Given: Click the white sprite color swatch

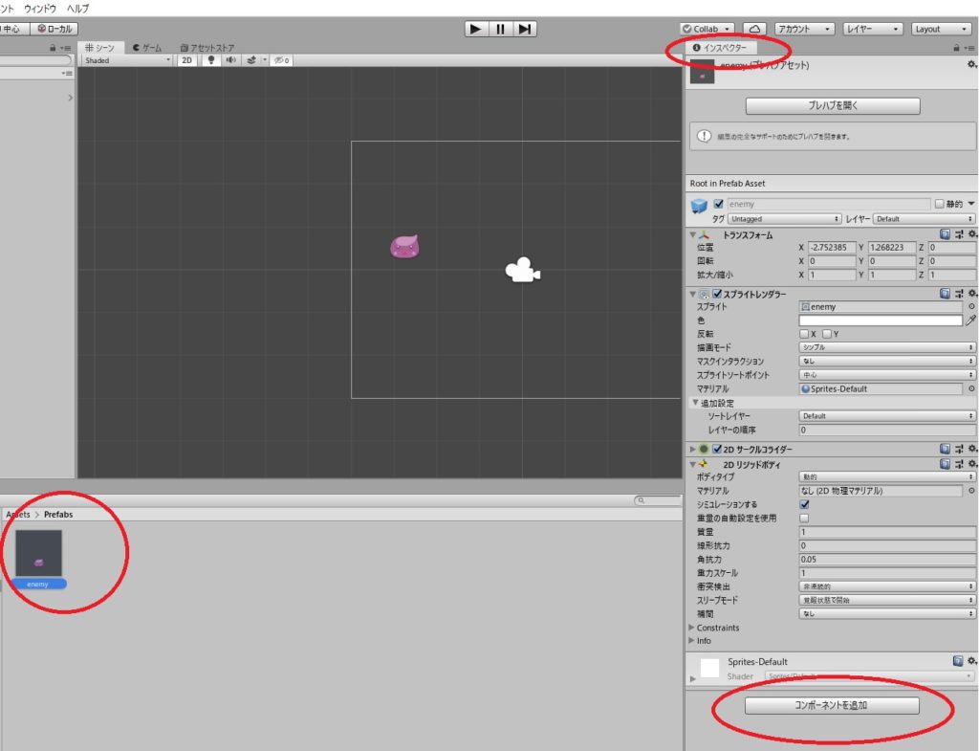Looking at the screenshot, I should (881, 320).
